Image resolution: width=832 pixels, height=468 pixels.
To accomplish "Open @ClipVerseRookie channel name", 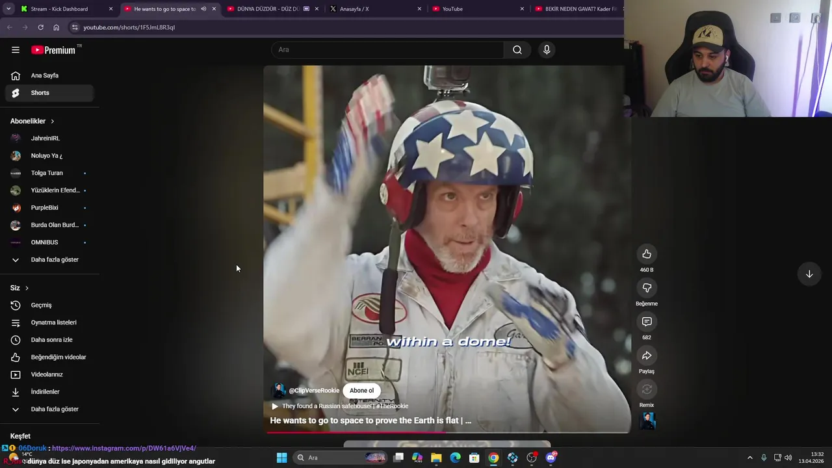I will point(314,391).
